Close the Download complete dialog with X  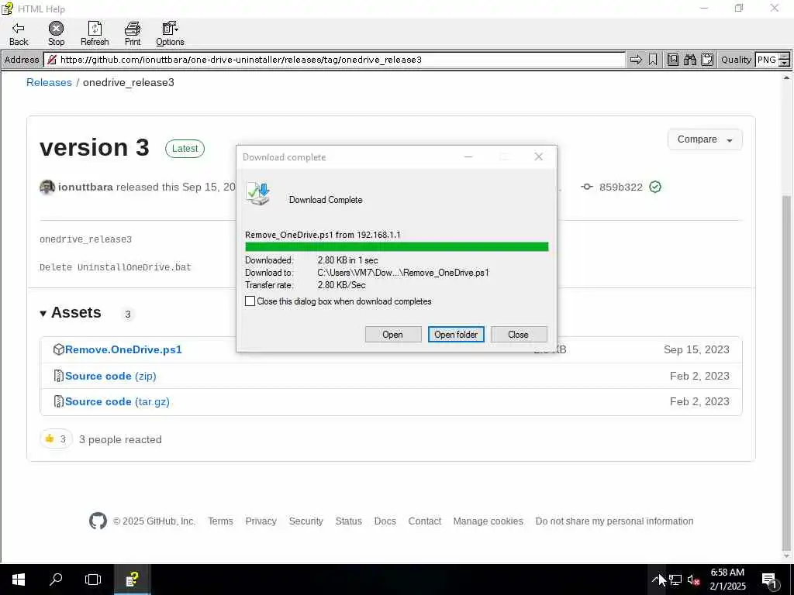pos(539,156)
